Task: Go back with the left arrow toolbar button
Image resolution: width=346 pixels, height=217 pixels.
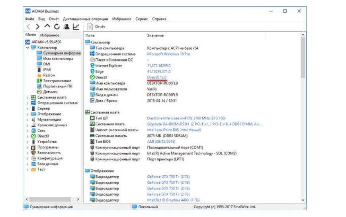Action: pyautogui.click(x=28, y=27)
